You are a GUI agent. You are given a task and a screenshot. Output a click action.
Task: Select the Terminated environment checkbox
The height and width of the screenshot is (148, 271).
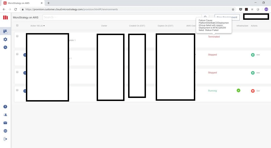pyautogui.click(x=17, y=36)
